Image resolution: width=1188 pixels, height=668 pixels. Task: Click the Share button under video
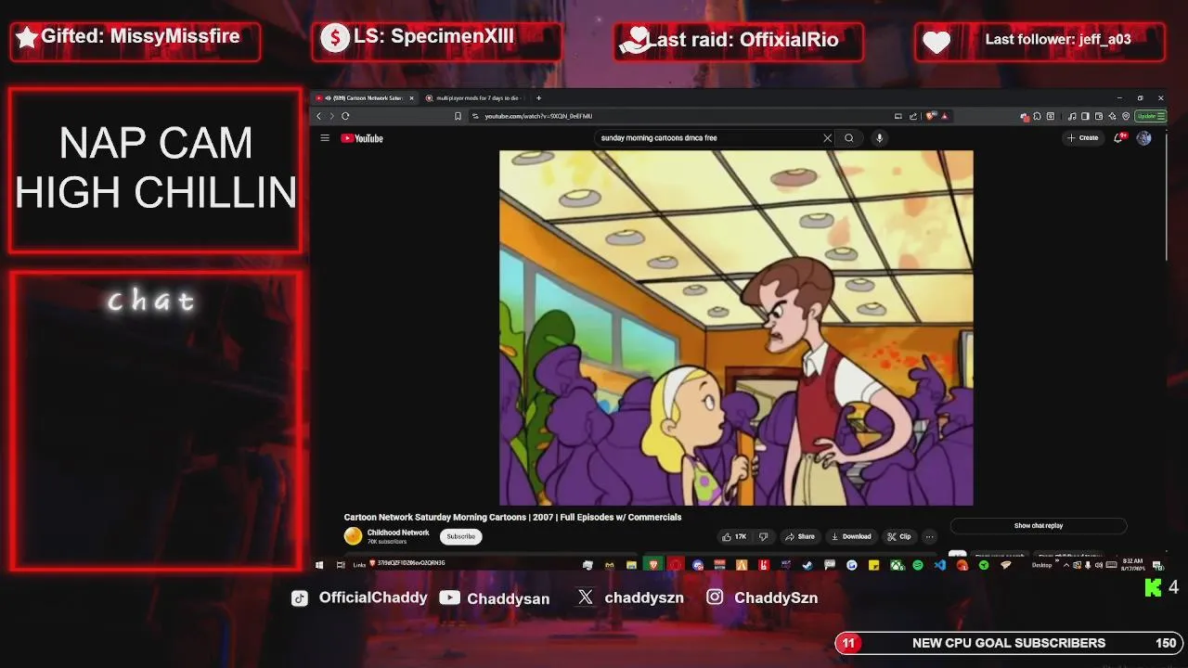click(x=799, y=536)
